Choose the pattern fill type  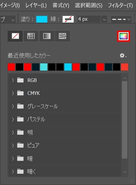coord(62,36)
